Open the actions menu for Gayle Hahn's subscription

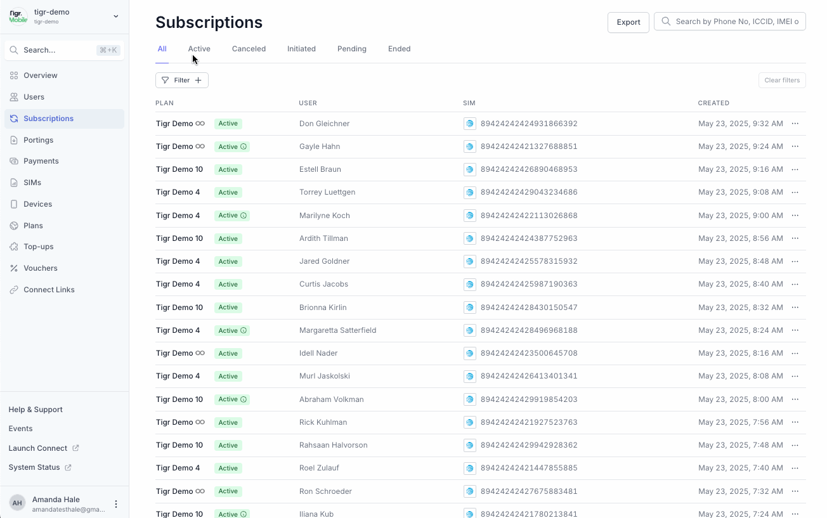pyautogui.click(x=795, y=146)
